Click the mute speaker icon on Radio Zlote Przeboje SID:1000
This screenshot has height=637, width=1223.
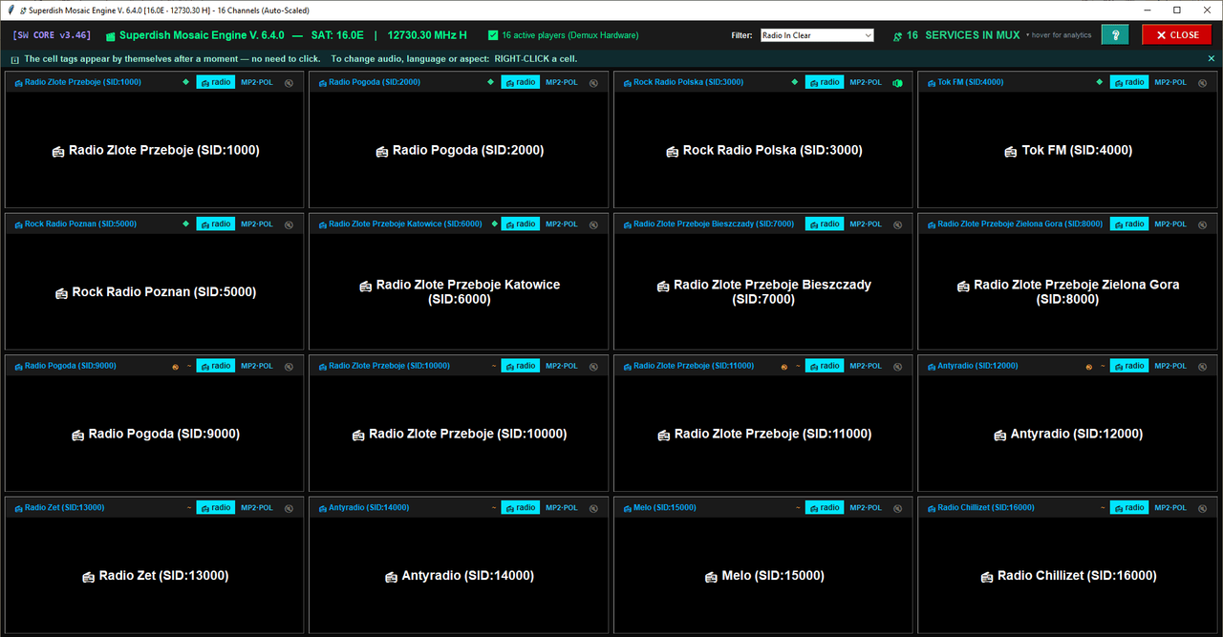[x=289, y=82]
